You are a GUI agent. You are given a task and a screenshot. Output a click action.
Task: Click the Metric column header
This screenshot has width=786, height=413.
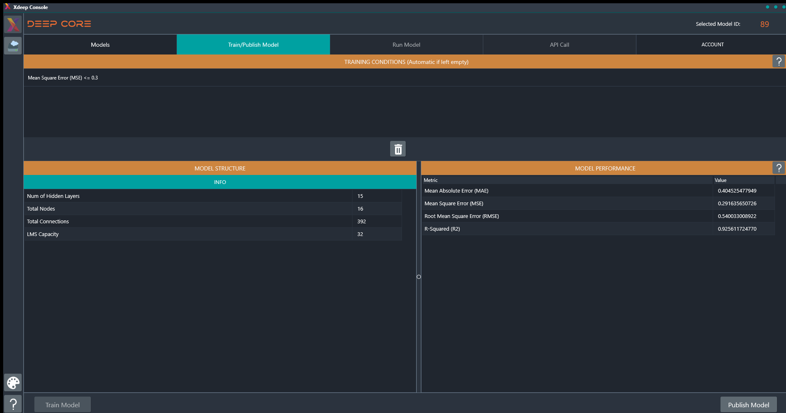[567, 180]
